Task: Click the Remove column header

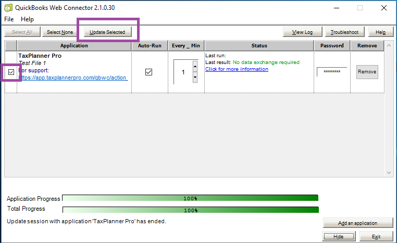Action: coord(367,46)
